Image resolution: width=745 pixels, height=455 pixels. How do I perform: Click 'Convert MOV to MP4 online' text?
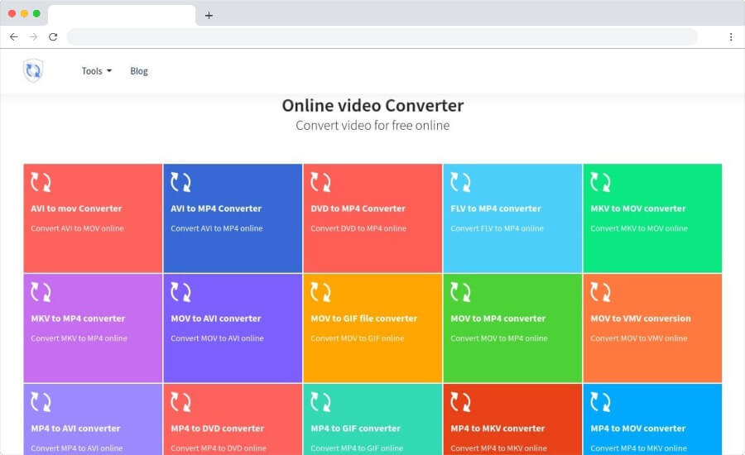499,338
